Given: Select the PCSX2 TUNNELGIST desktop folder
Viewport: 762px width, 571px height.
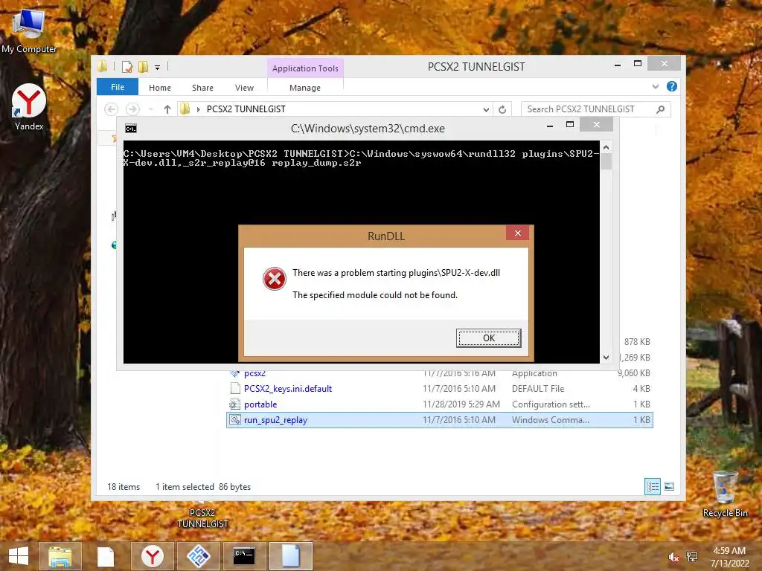Looking at the screenshot, I should tap(202, 518).
